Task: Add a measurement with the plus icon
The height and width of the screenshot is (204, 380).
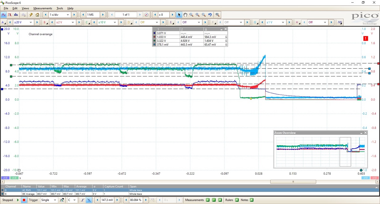Action: [208, 200]
